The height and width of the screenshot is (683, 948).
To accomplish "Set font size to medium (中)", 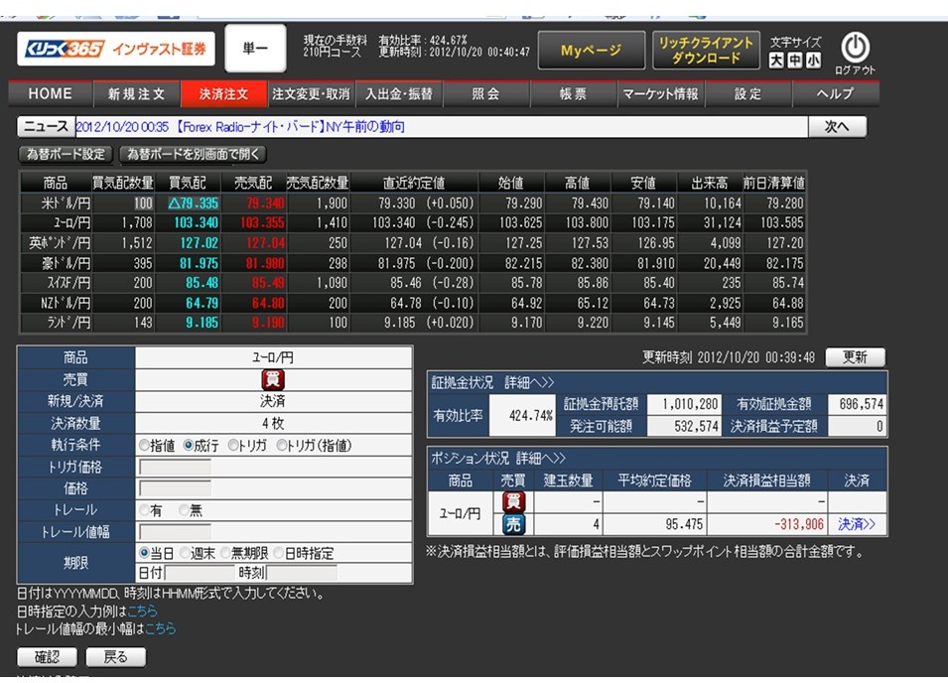I will coord(795,61).
